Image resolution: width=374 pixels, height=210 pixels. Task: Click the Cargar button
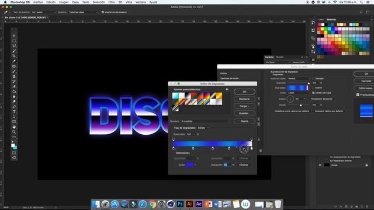point(244,106)
